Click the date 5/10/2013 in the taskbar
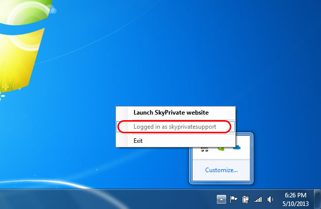 click(x=295, y=203)
